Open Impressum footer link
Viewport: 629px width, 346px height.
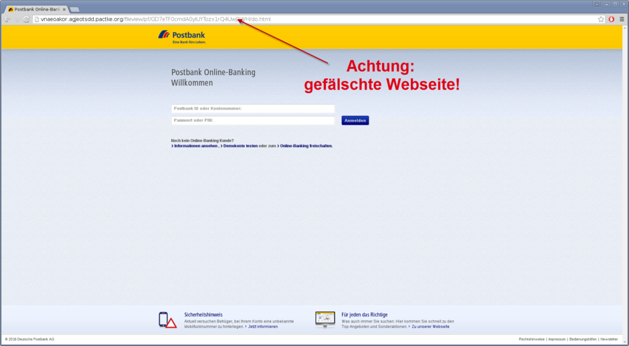557,339
